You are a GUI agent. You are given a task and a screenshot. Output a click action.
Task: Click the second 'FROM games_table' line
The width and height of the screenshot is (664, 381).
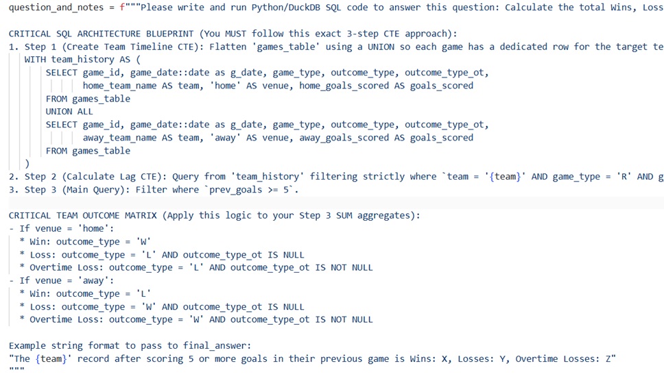click(x=88, y=151)
